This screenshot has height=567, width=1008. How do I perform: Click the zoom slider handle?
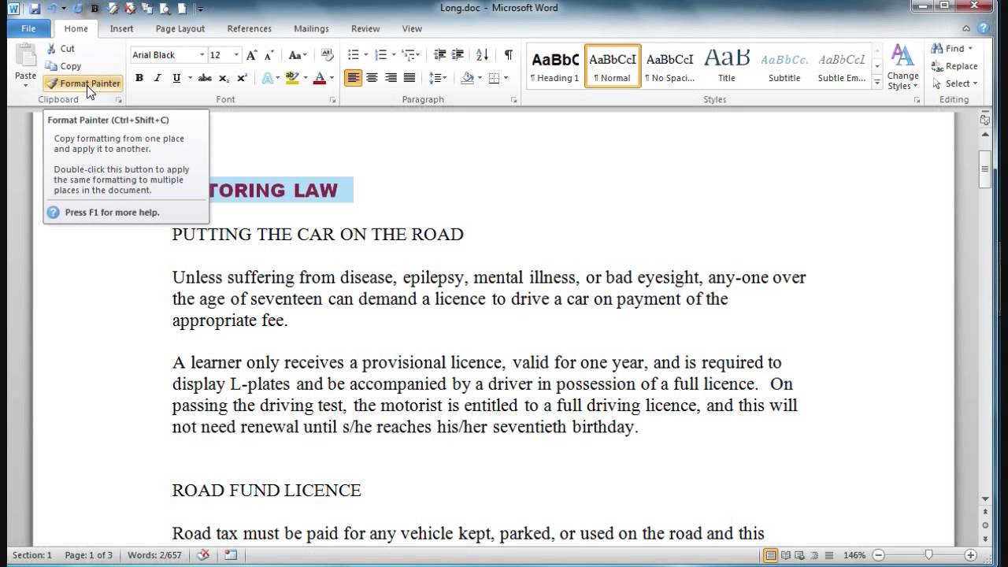click(929, 555)
